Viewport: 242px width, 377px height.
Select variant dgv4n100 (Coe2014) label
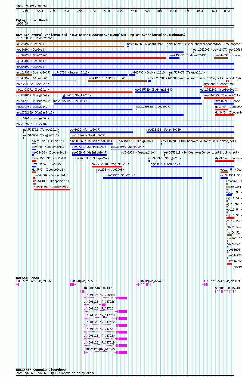coord(31,61)
